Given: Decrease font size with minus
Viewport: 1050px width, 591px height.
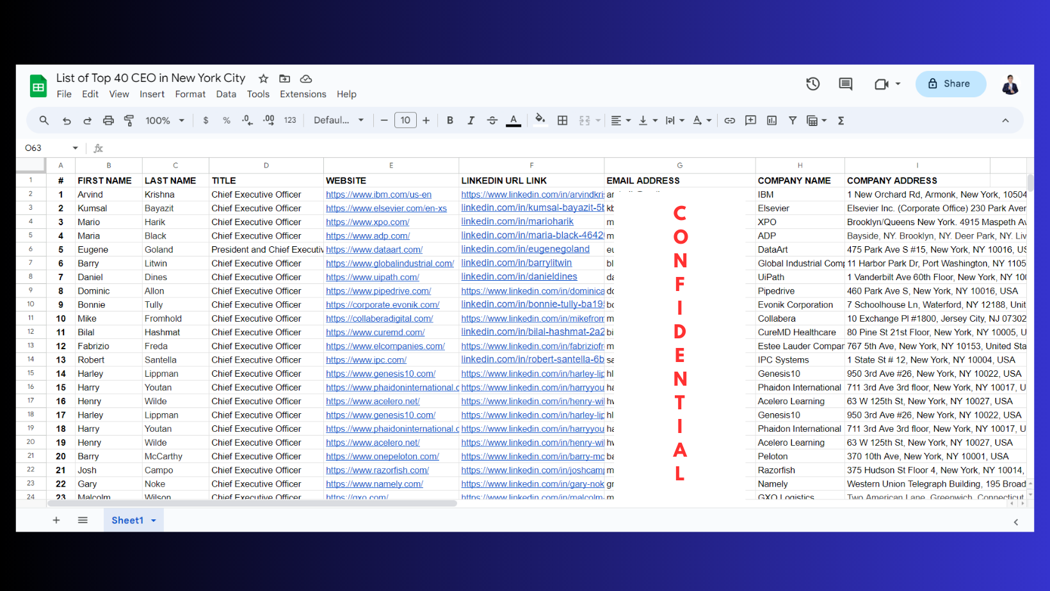Looking at the screenshot, I should coord(384,120).
